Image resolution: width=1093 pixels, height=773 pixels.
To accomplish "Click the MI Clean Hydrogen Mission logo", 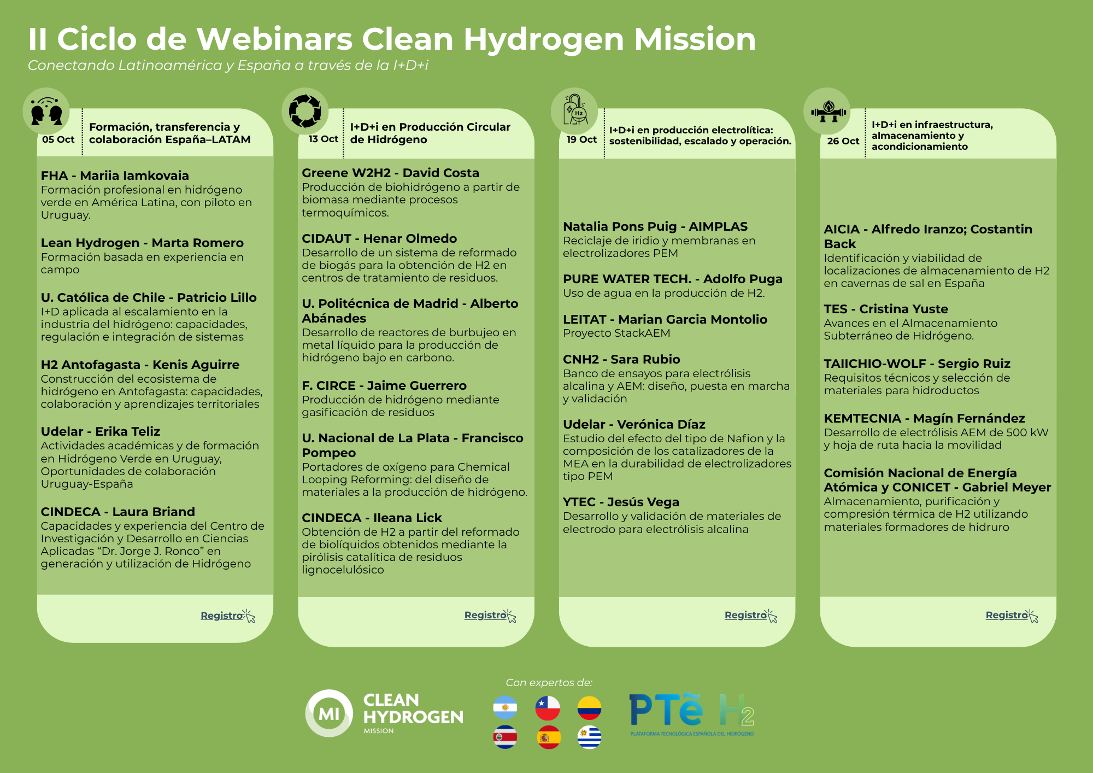I will (x=384, y=713).
